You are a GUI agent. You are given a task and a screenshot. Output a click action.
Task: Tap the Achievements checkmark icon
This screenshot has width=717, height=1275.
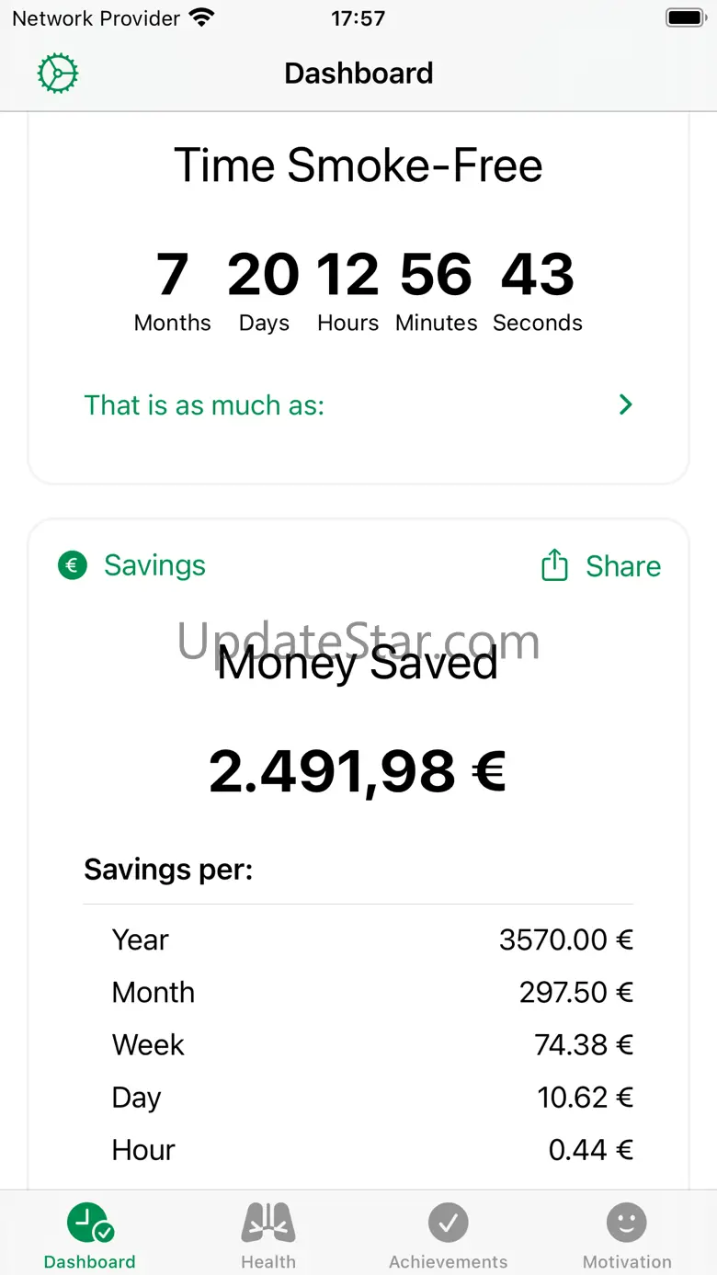[x=448, y=1223]
